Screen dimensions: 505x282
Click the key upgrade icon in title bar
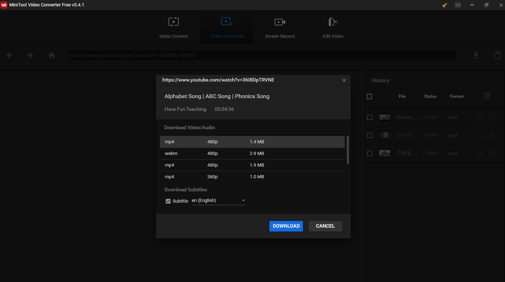click(445, 5)
